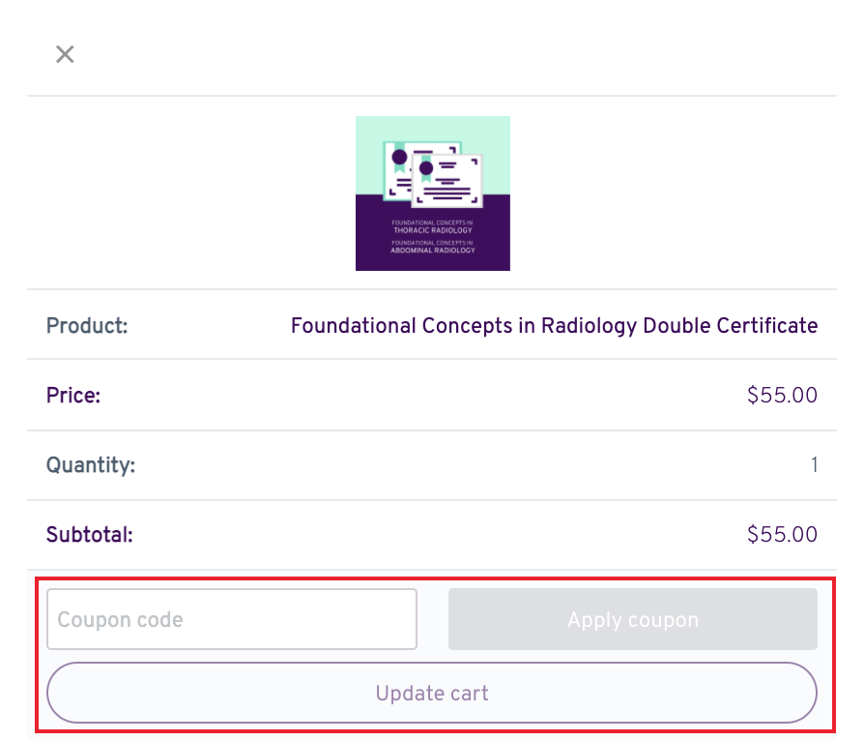
Task: Click the purple seal on the back certificate
Action: click(x=399, y=158)
